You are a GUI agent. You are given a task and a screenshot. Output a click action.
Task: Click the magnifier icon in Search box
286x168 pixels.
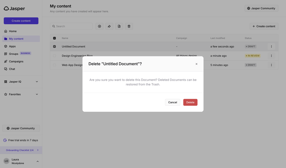(54, 26)
